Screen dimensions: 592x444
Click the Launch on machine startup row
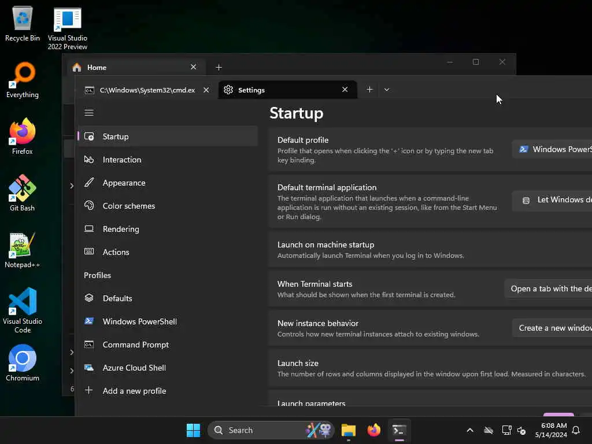click(430, 250)
